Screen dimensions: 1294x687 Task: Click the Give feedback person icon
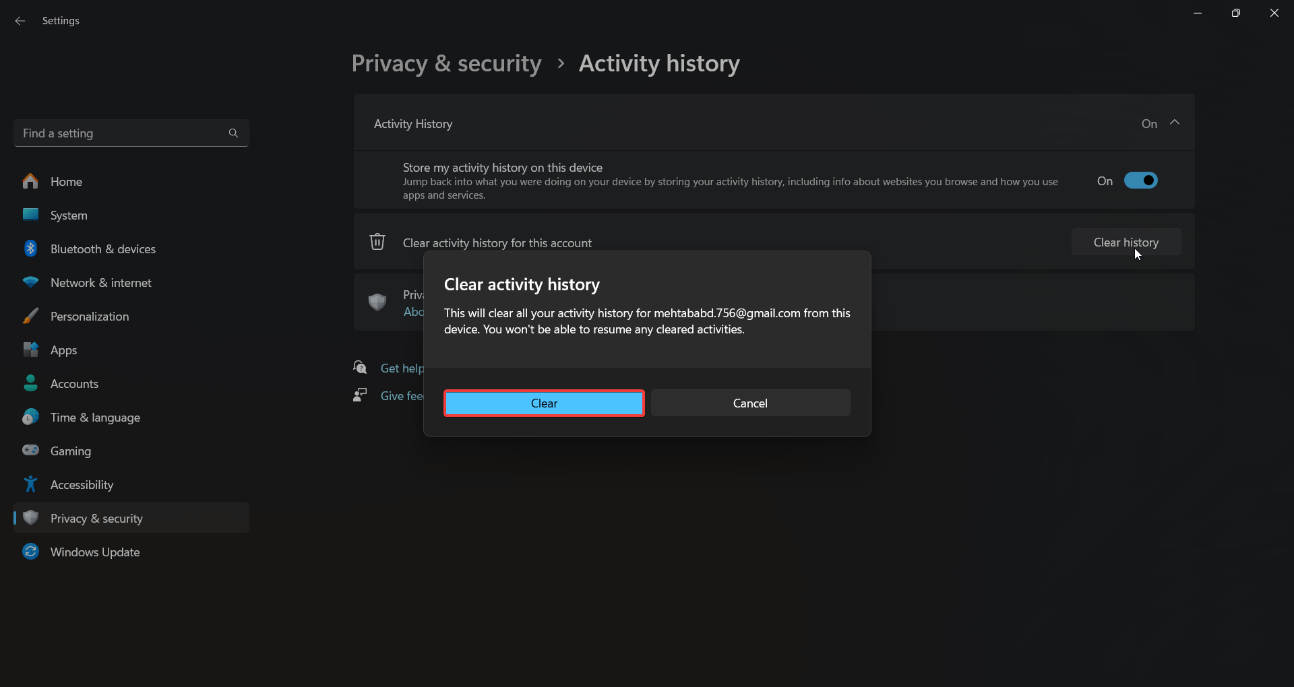[x=360, y=395]
